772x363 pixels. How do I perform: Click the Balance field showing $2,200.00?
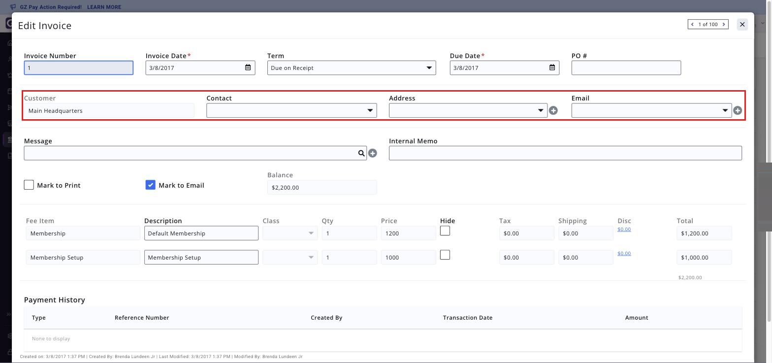[x=322, y=187]
